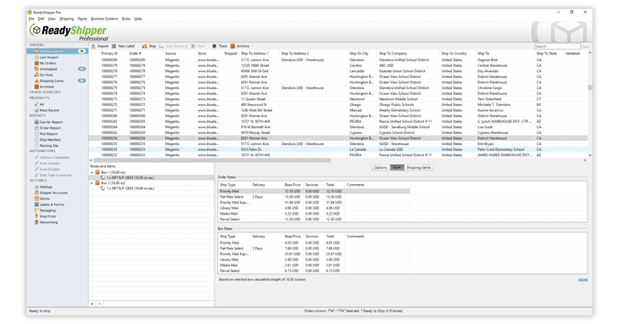Click the Track toolbar button

pyautogui.click(x=220, y=46)
